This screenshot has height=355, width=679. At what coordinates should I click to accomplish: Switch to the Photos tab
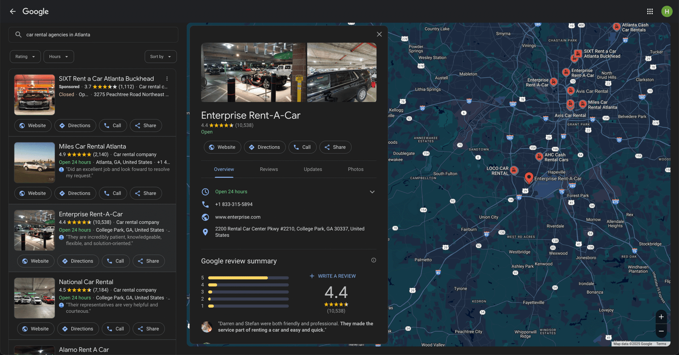(356, 169)
